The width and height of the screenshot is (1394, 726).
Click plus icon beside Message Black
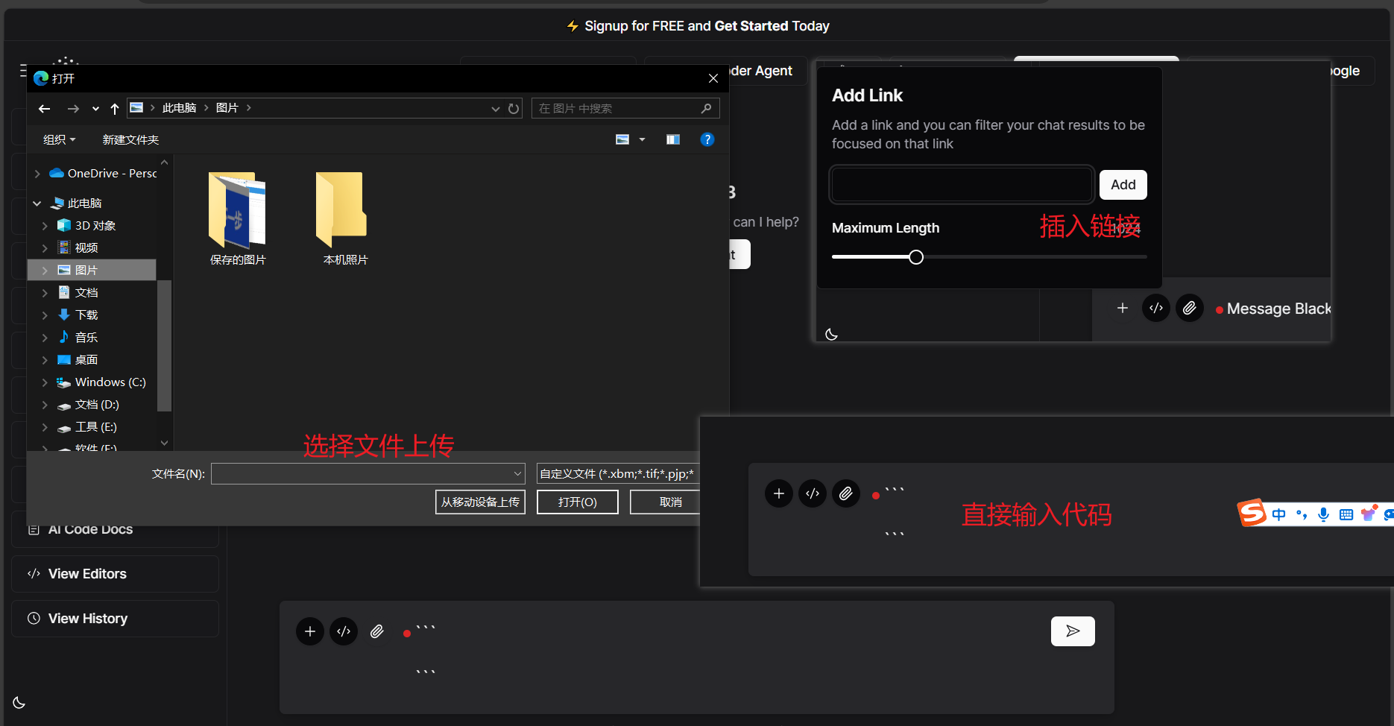click(x=1123, y=308)
